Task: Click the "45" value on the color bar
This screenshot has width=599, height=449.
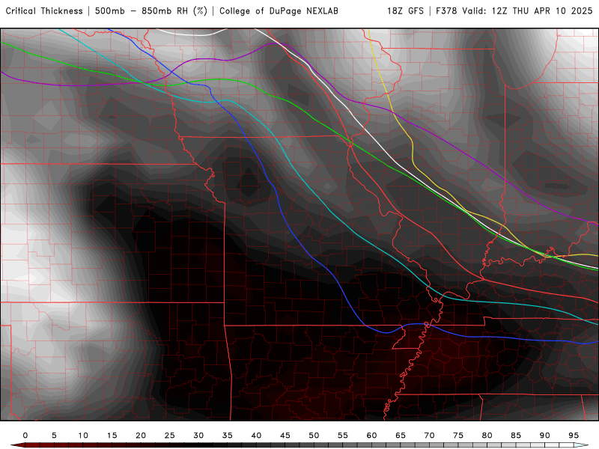Action: coord(285,436)
